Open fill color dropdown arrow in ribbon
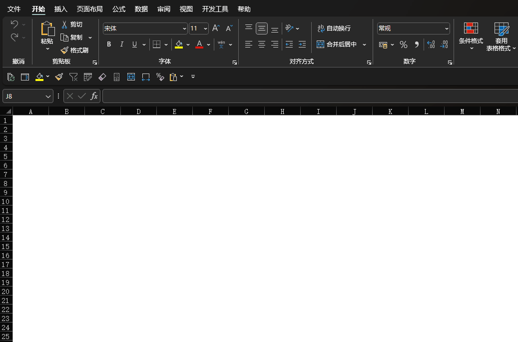 coord(188,44)
